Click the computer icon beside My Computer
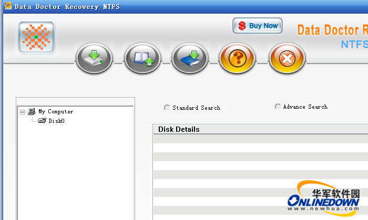Screen dimensions: 368x220 click(32, 111)
